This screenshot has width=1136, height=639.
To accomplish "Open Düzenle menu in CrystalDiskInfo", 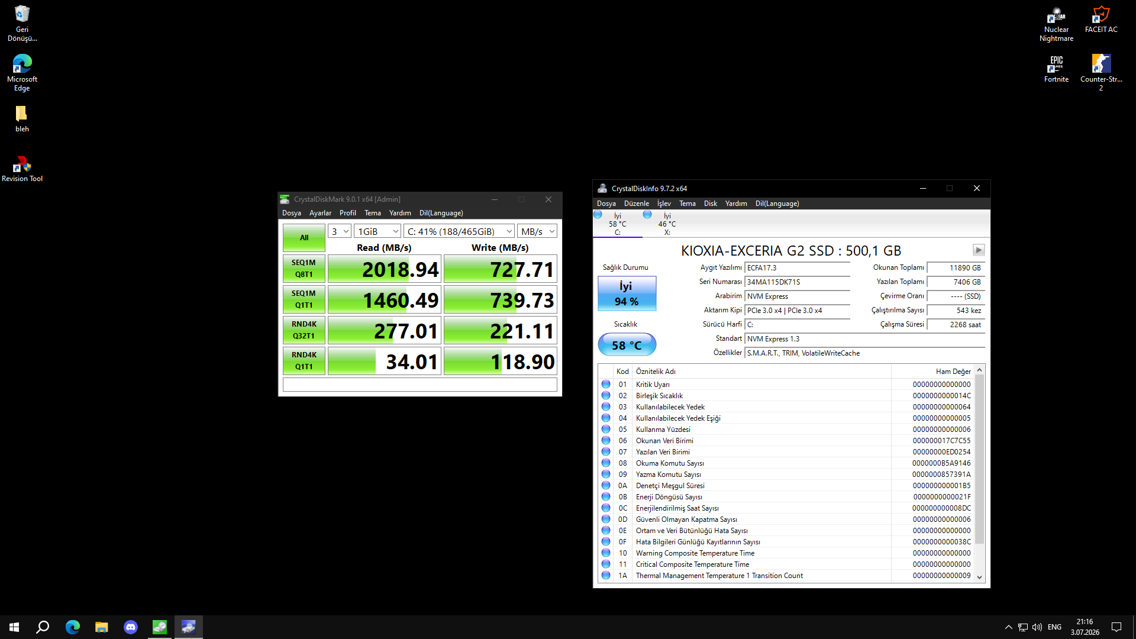I will 637,204.
